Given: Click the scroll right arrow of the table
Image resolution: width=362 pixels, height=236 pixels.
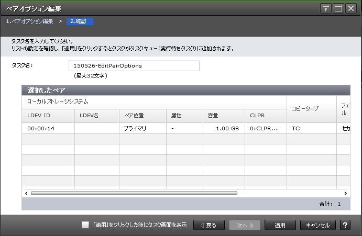Looking at the screenshot, I should point(346,193).
